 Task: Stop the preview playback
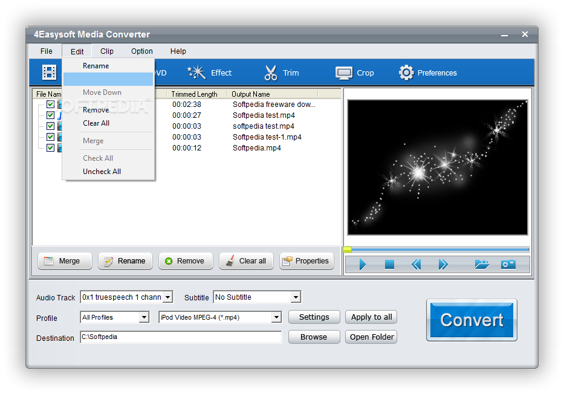pyautogui.click(x=389, y=265)
